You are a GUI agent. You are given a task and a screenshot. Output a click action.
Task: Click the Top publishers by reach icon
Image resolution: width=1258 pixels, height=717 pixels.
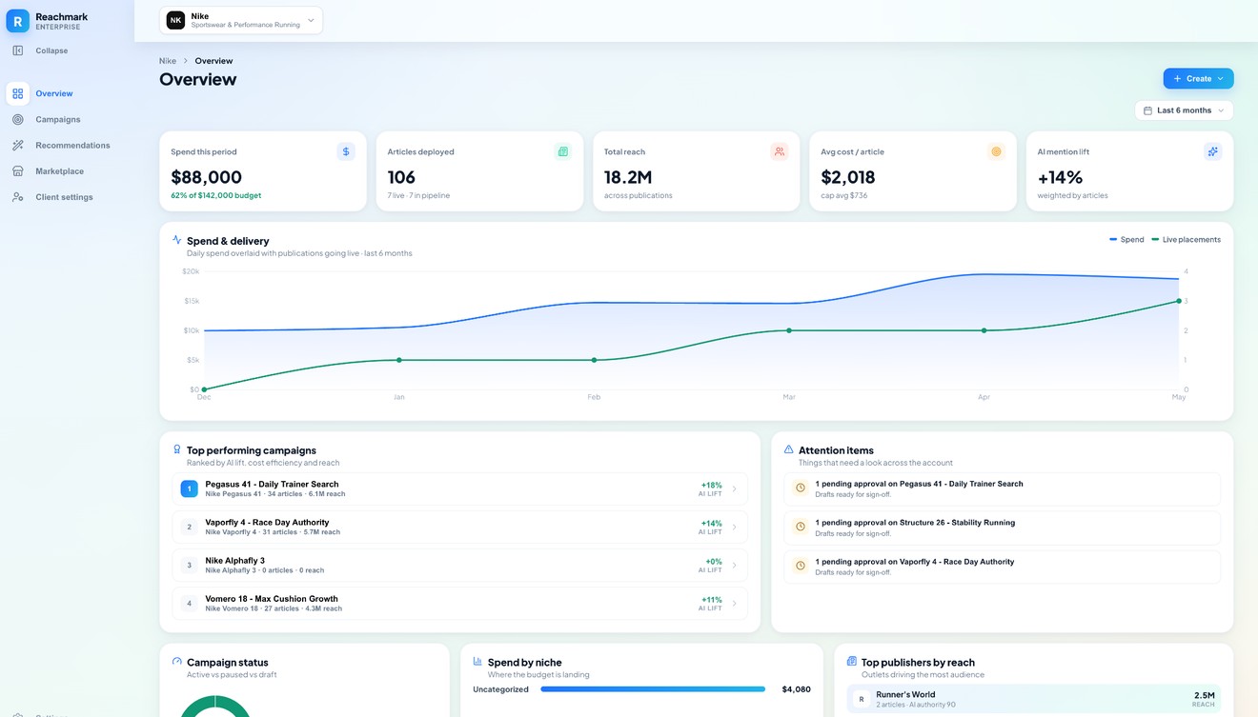click(x=851, y=662)
